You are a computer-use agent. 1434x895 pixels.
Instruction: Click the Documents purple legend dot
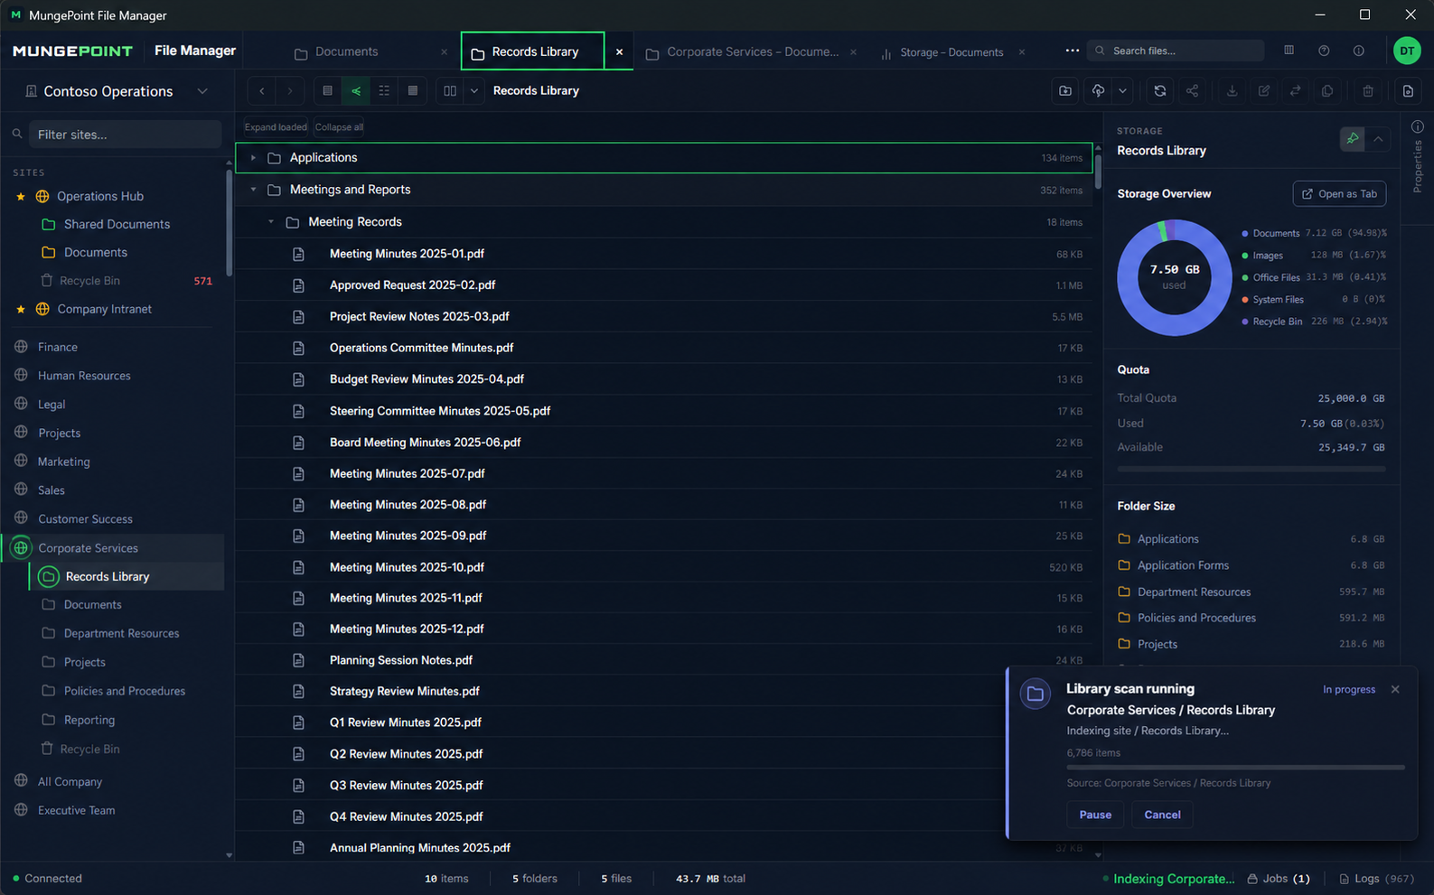pos(1245,233)
